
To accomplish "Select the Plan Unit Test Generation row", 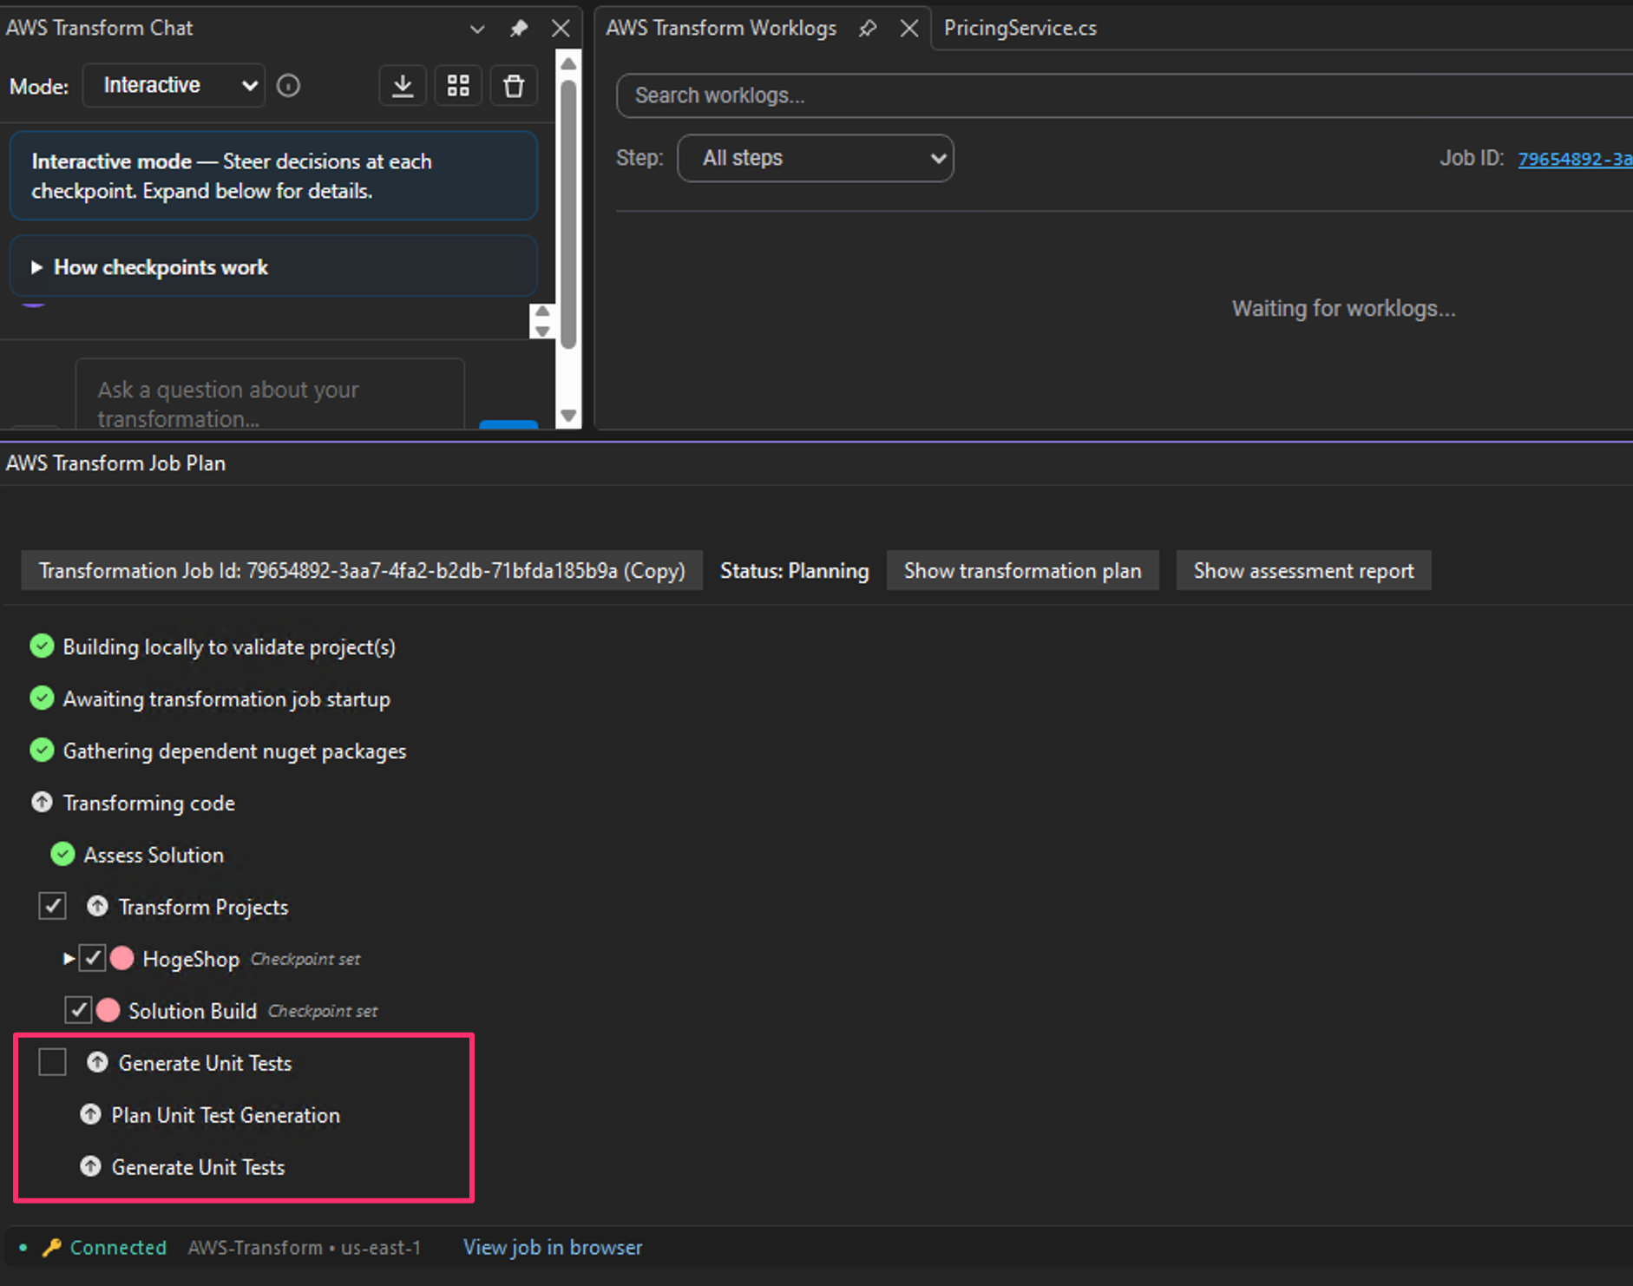I will (226, 1115).
